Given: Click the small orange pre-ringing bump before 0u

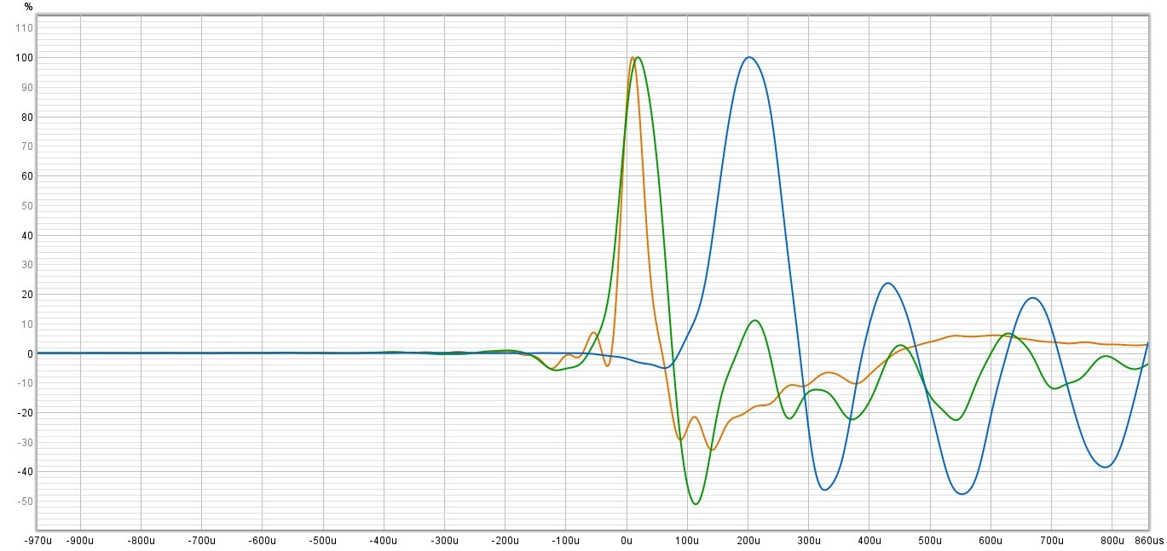Looking at the screenshot, I should (x=593, y=332).
